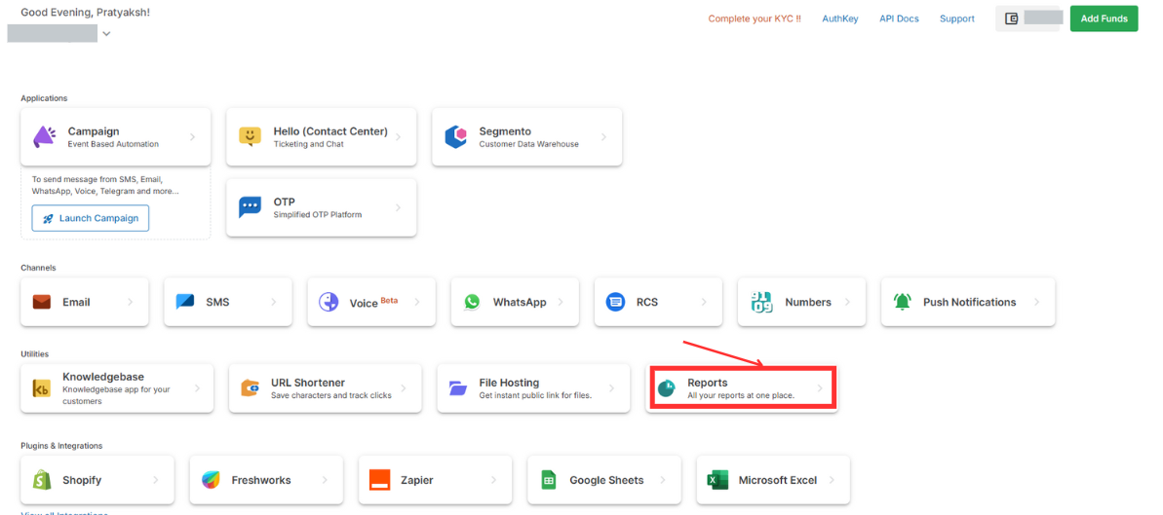1163x515 pixels.
Task: Click the Google Sheets icon
Action: (x=549, y=480)
